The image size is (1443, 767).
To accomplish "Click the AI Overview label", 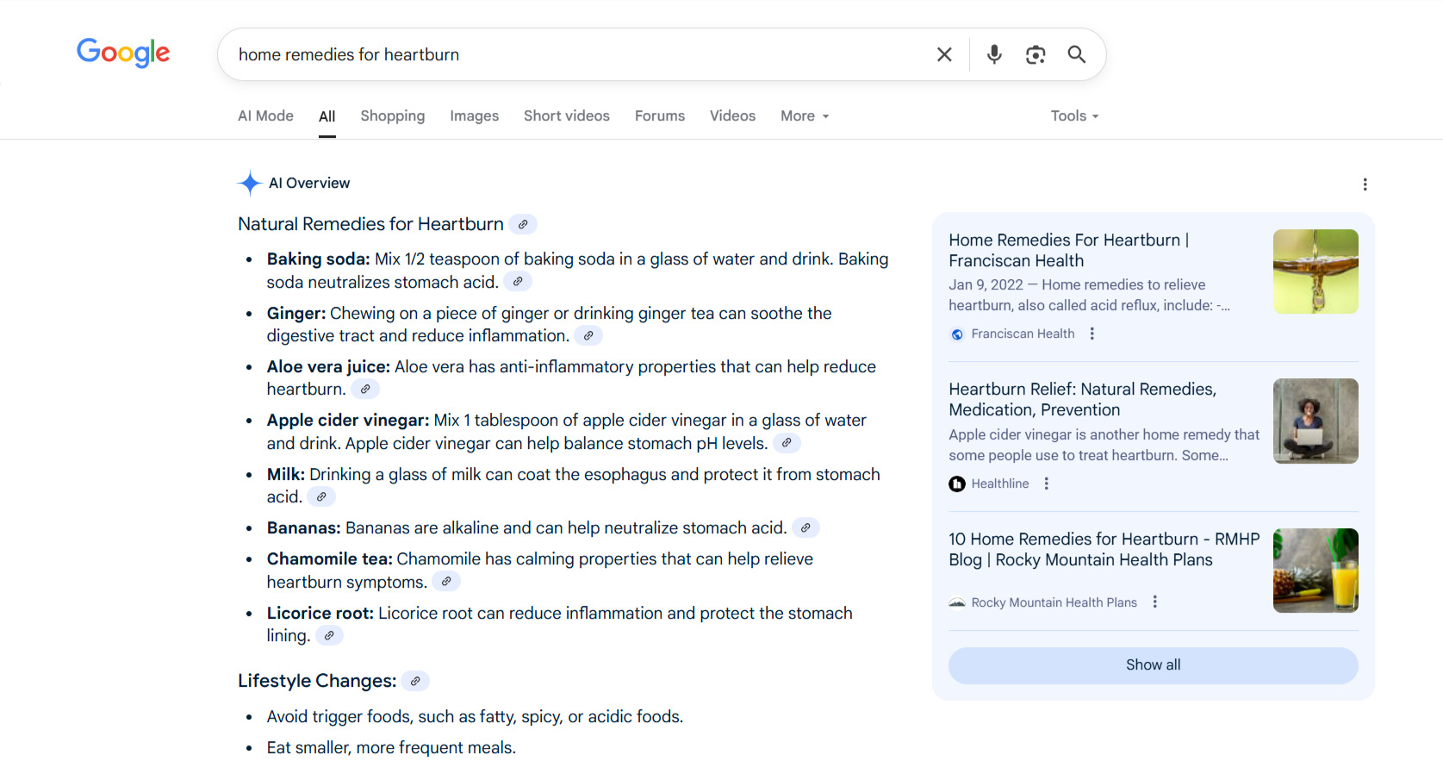I will point(309,183).
